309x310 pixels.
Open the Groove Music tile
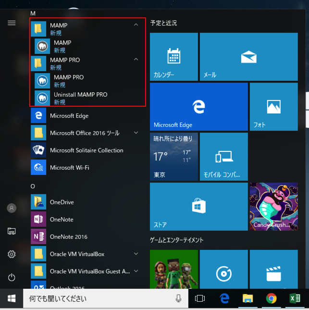(x=224, y=269)
